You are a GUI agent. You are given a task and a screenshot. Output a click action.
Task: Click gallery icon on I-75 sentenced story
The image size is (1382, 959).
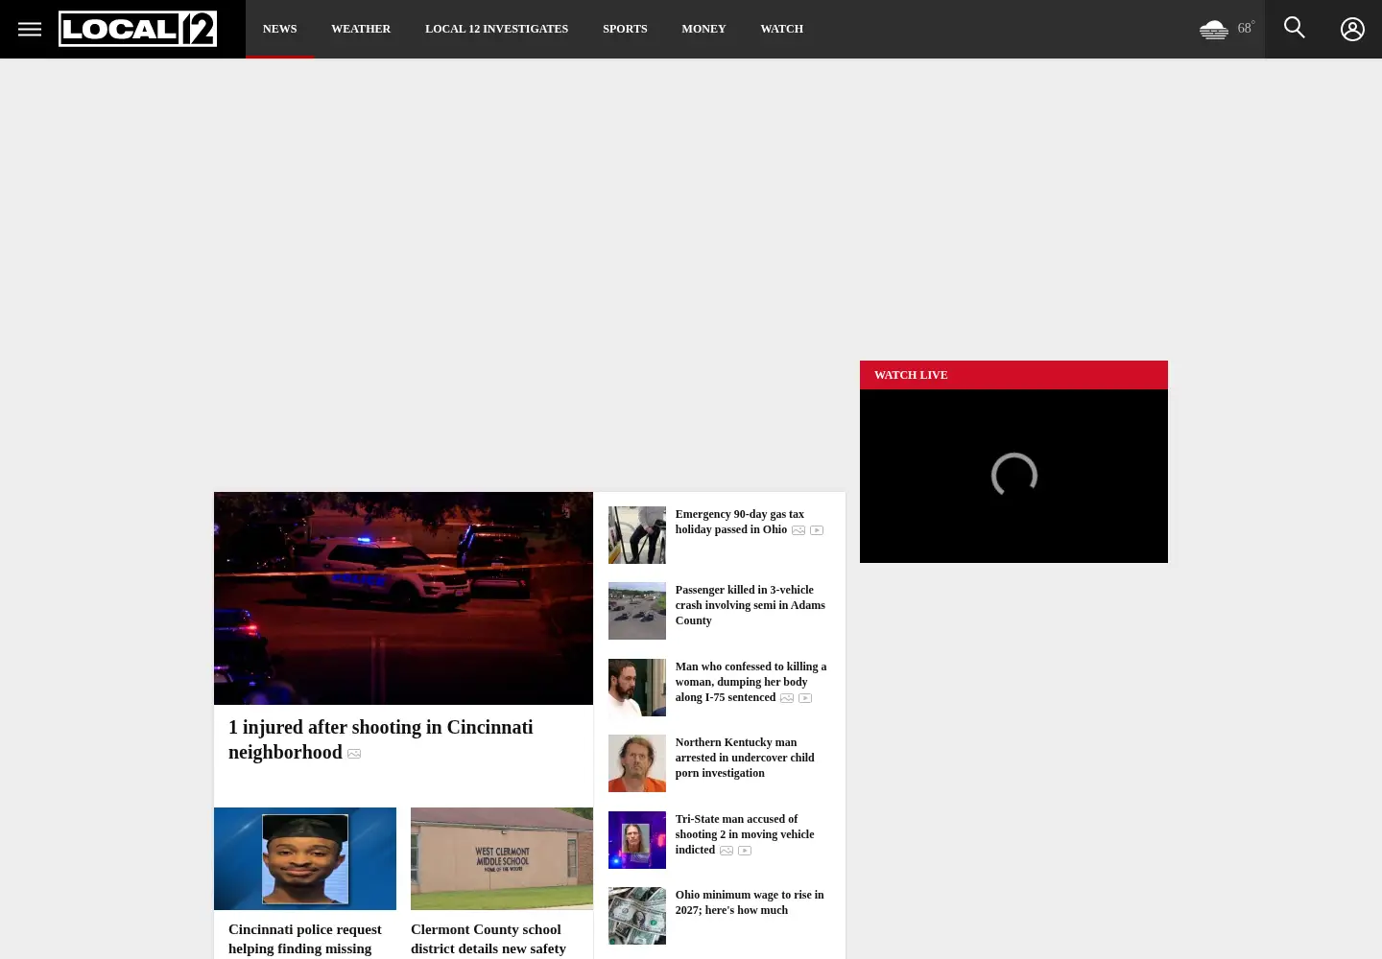point(787,698)
